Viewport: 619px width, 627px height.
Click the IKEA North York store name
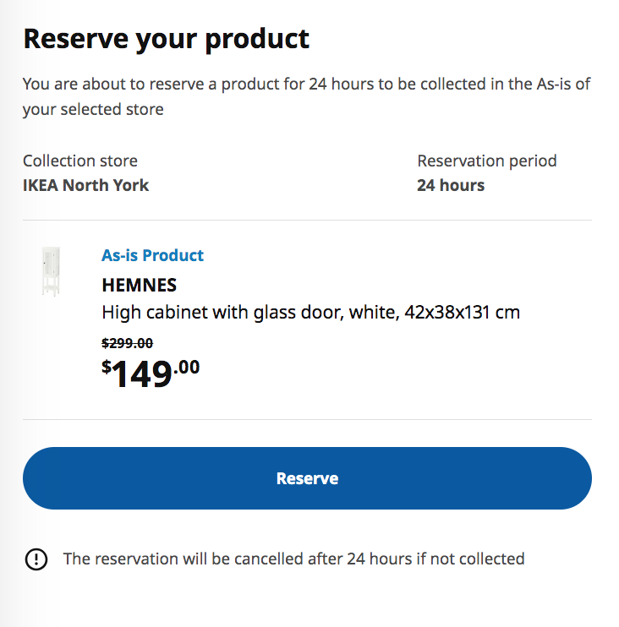click(85, 185)
